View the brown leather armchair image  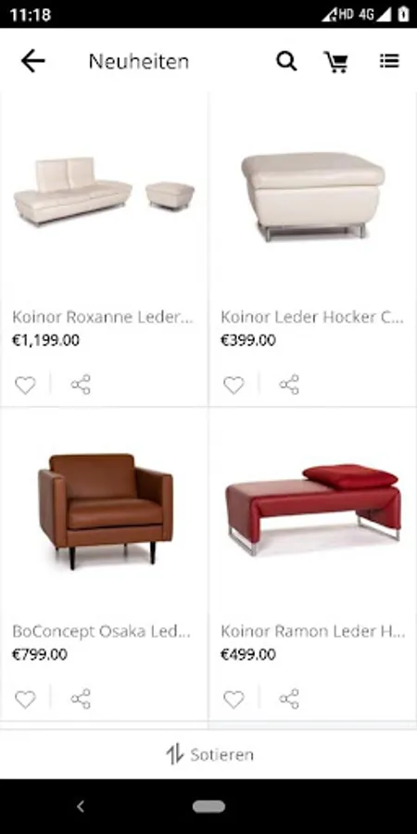pyautogui.click(x=106, y=512)
